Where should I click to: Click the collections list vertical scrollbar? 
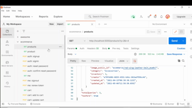[x=65, y=46]
